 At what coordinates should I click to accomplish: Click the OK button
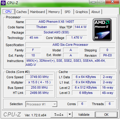tap(106, 115)
